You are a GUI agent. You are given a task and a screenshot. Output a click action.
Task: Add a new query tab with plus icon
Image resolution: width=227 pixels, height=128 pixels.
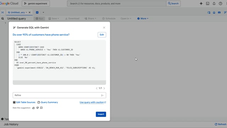coord(37,12)
